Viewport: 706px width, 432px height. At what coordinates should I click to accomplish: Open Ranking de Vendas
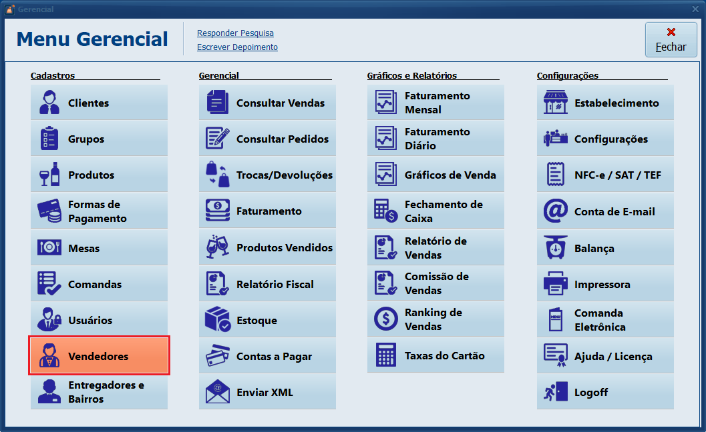[435, 319]
